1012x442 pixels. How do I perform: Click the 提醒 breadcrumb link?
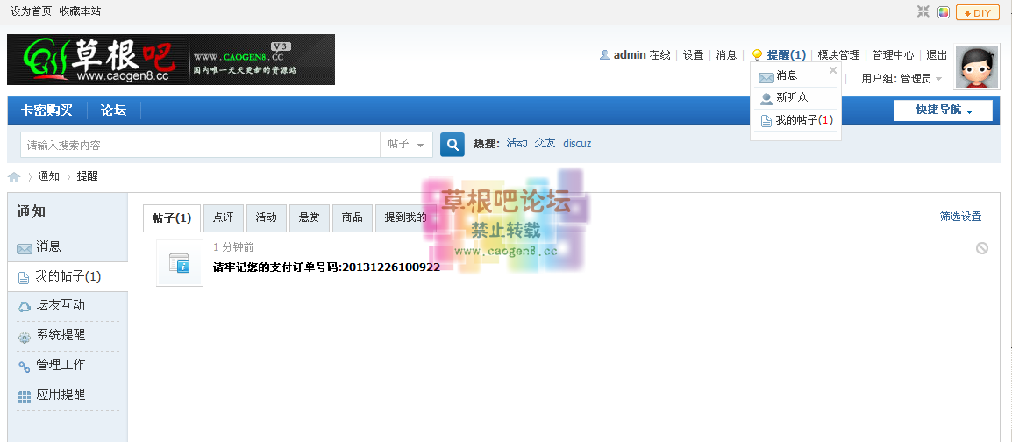click(x=87, y=176)
